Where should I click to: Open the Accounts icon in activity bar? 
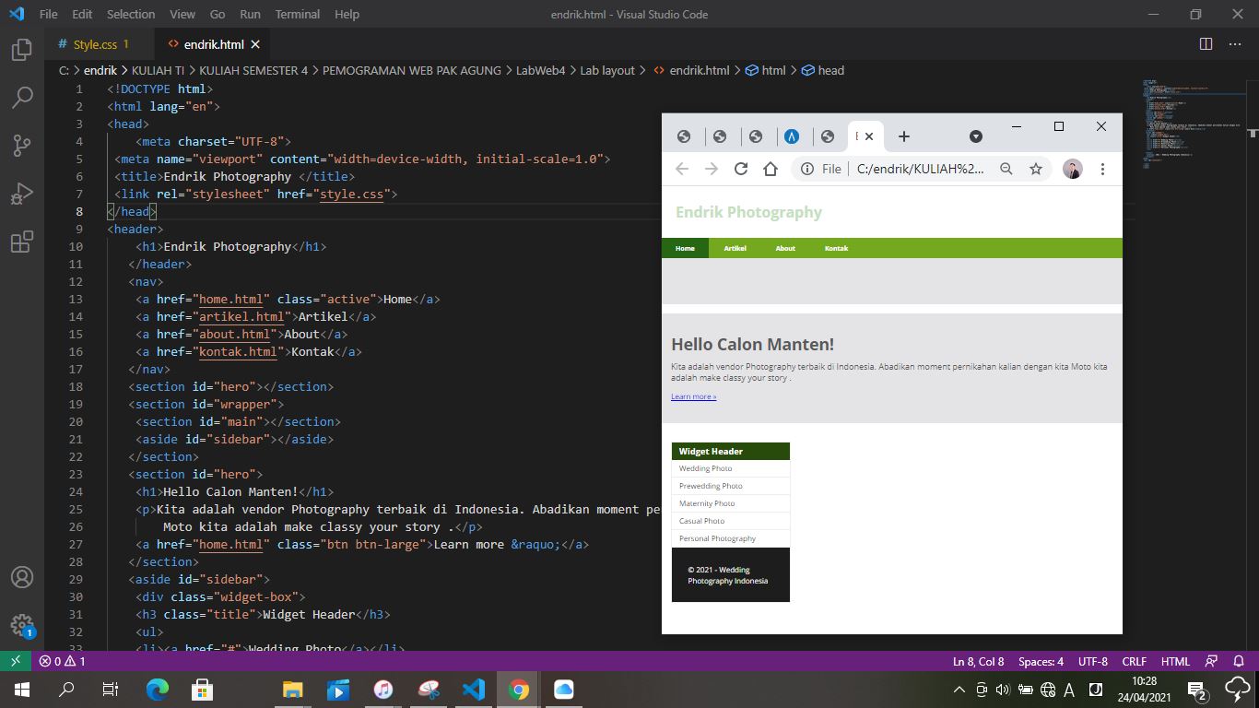coord(22,577)
